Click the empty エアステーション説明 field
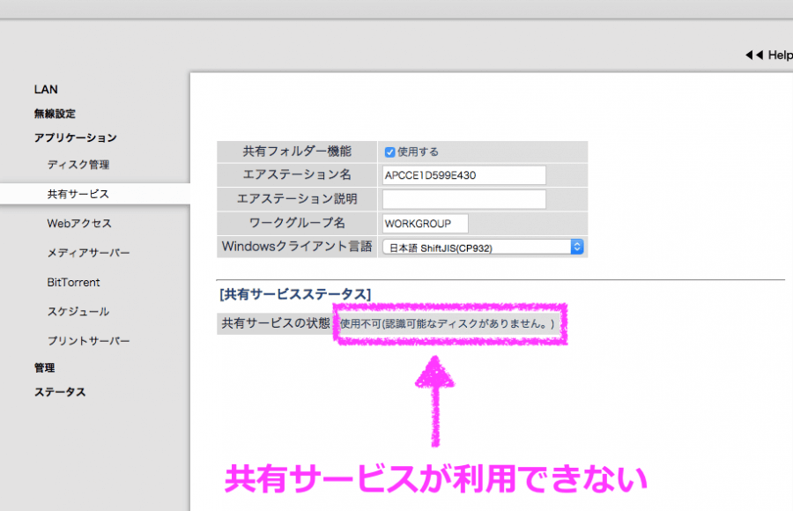Image resolution: width=793 pixels, height=511 pixels. [463, 199]
